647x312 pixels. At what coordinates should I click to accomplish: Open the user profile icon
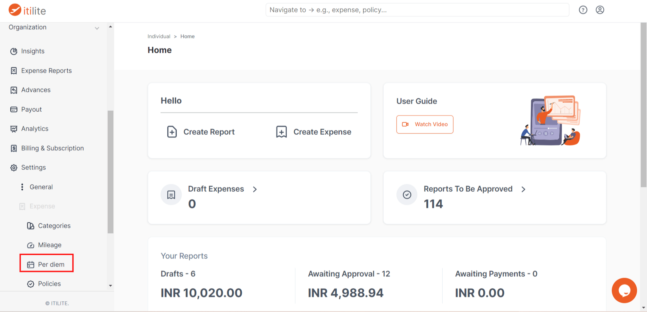pyautogui.click(x=600, y=10)
